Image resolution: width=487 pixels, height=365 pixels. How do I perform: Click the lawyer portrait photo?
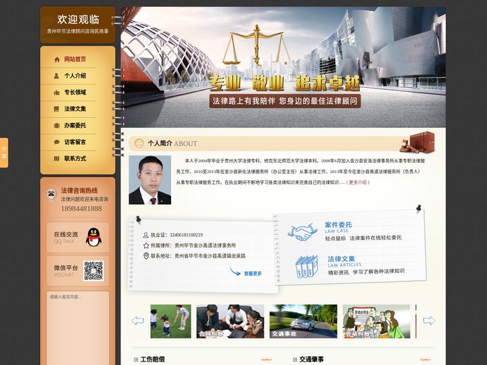(150, 180)
